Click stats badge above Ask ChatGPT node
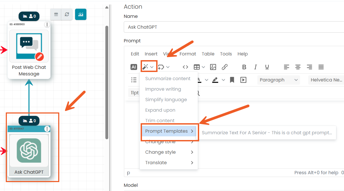The image size is (344, 191). tap(29, 121)
